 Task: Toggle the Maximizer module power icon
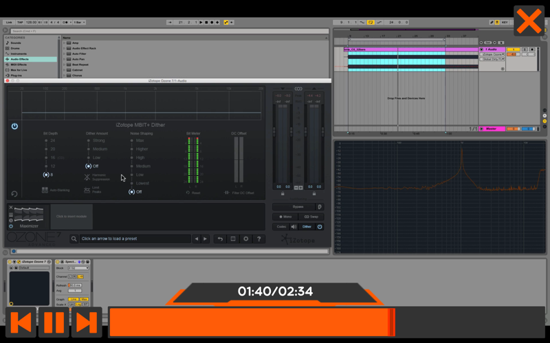pyautogui.click(x=11, y=226)
